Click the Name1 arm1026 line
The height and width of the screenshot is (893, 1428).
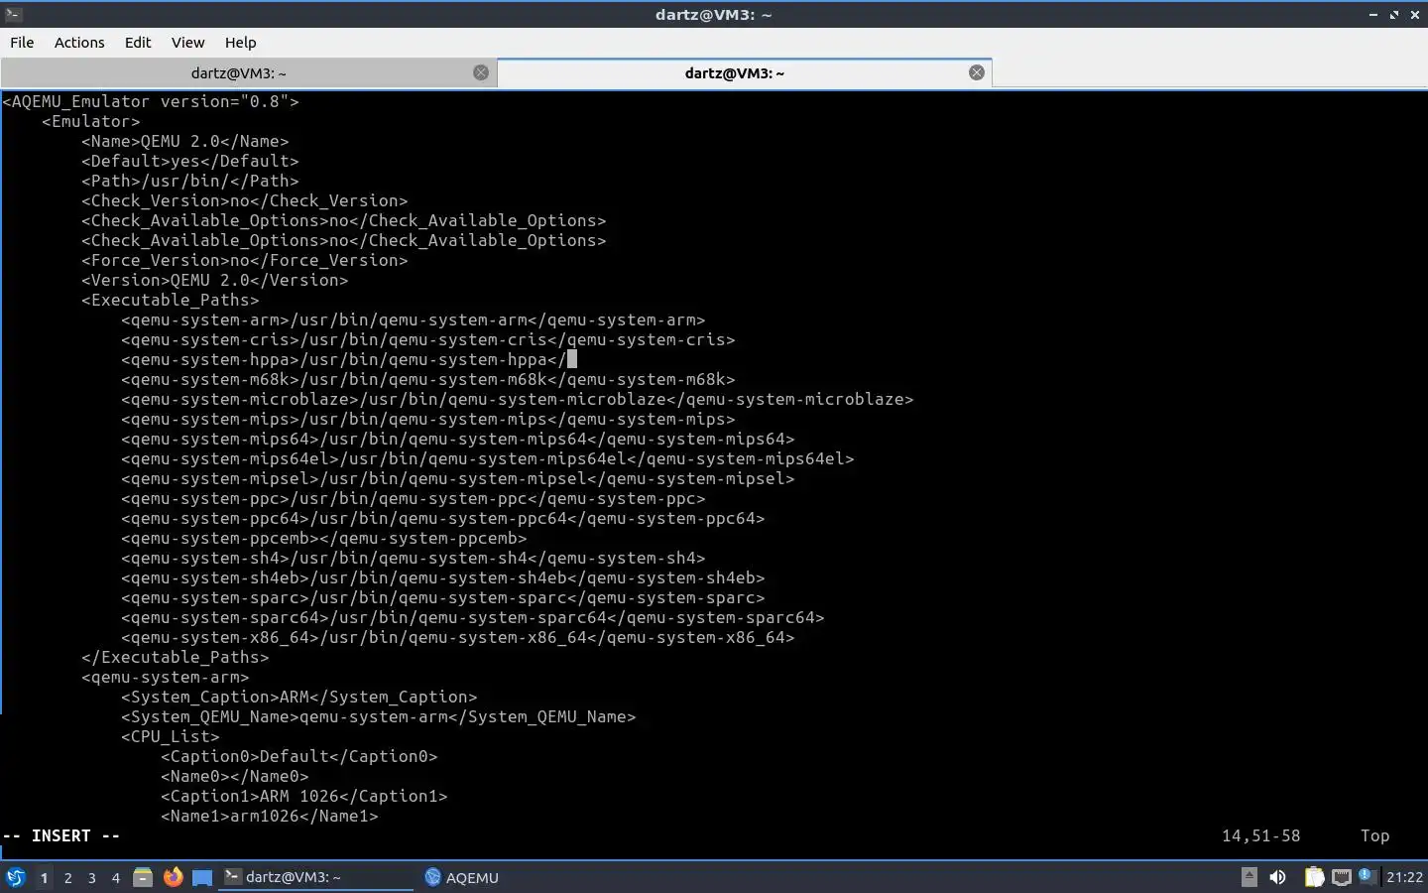coord(270,816)
